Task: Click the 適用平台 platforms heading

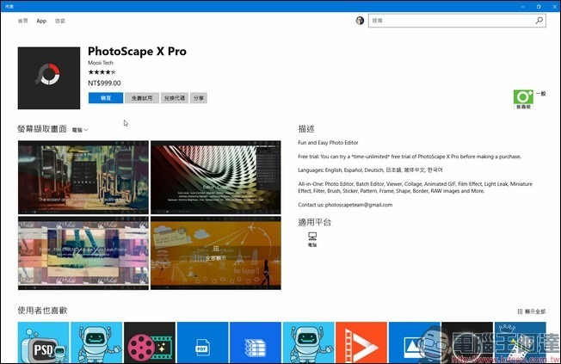Action: pyautogui.click(x=315, y=222)
